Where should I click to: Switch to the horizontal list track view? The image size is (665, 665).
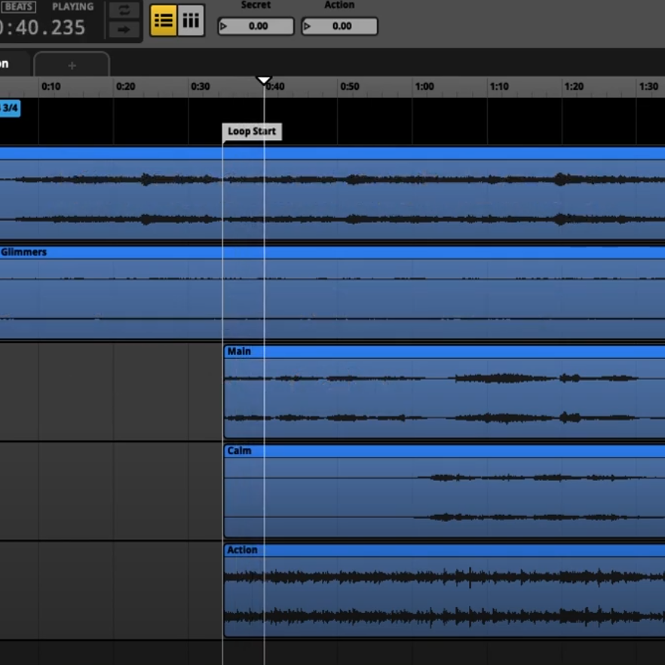[164, 21]
